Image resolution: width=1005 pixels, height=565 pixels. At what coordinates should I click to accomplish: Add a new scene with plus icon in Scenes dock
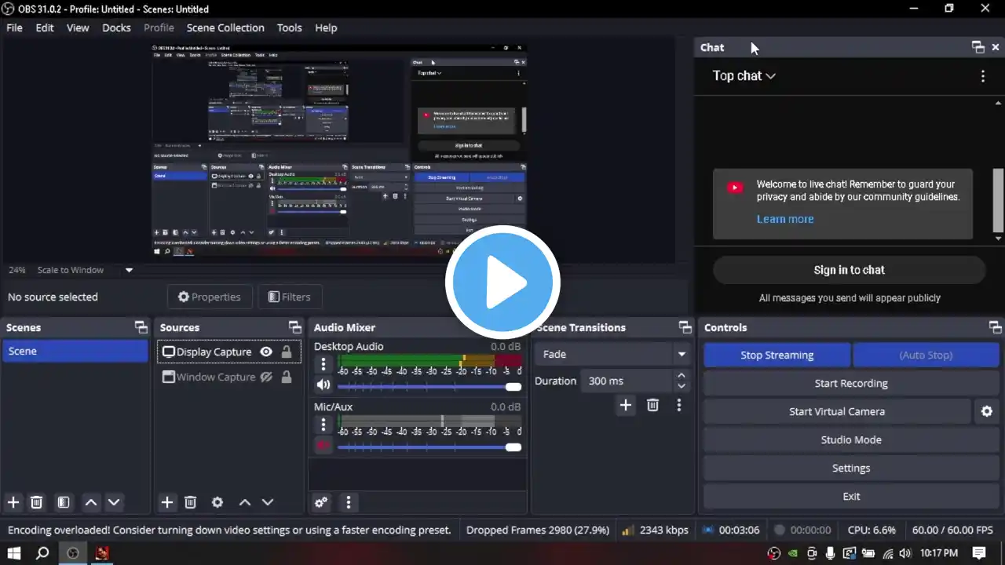coord(13,502)
